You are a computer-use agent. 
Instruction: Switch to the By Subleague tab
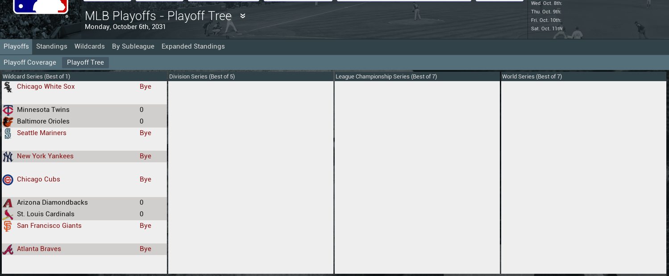pyautogui.click(x=133, y=46)
